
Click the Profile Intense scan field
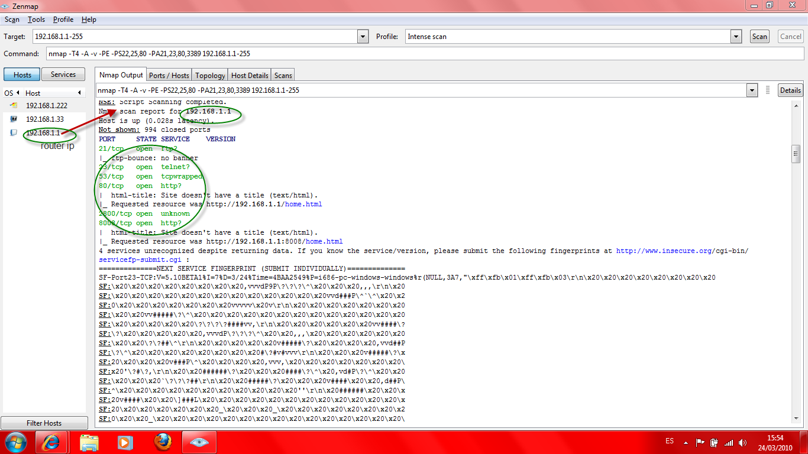(x=568, y=37)
